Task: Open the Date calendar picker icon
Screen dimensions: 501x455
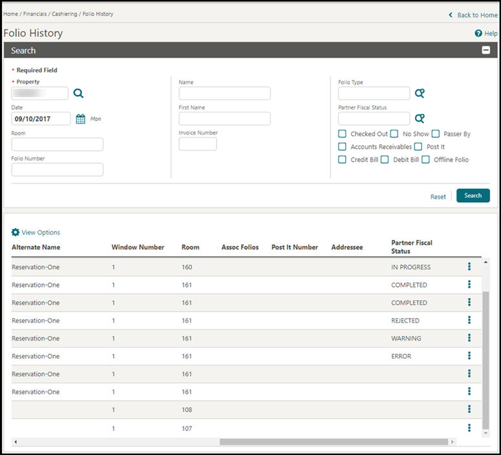Action: tap(81, 119)
